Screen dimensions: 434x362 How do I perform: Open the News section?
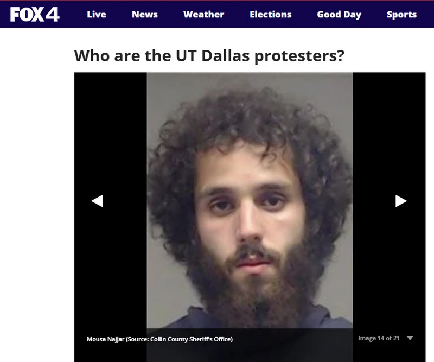coord(145,15)
